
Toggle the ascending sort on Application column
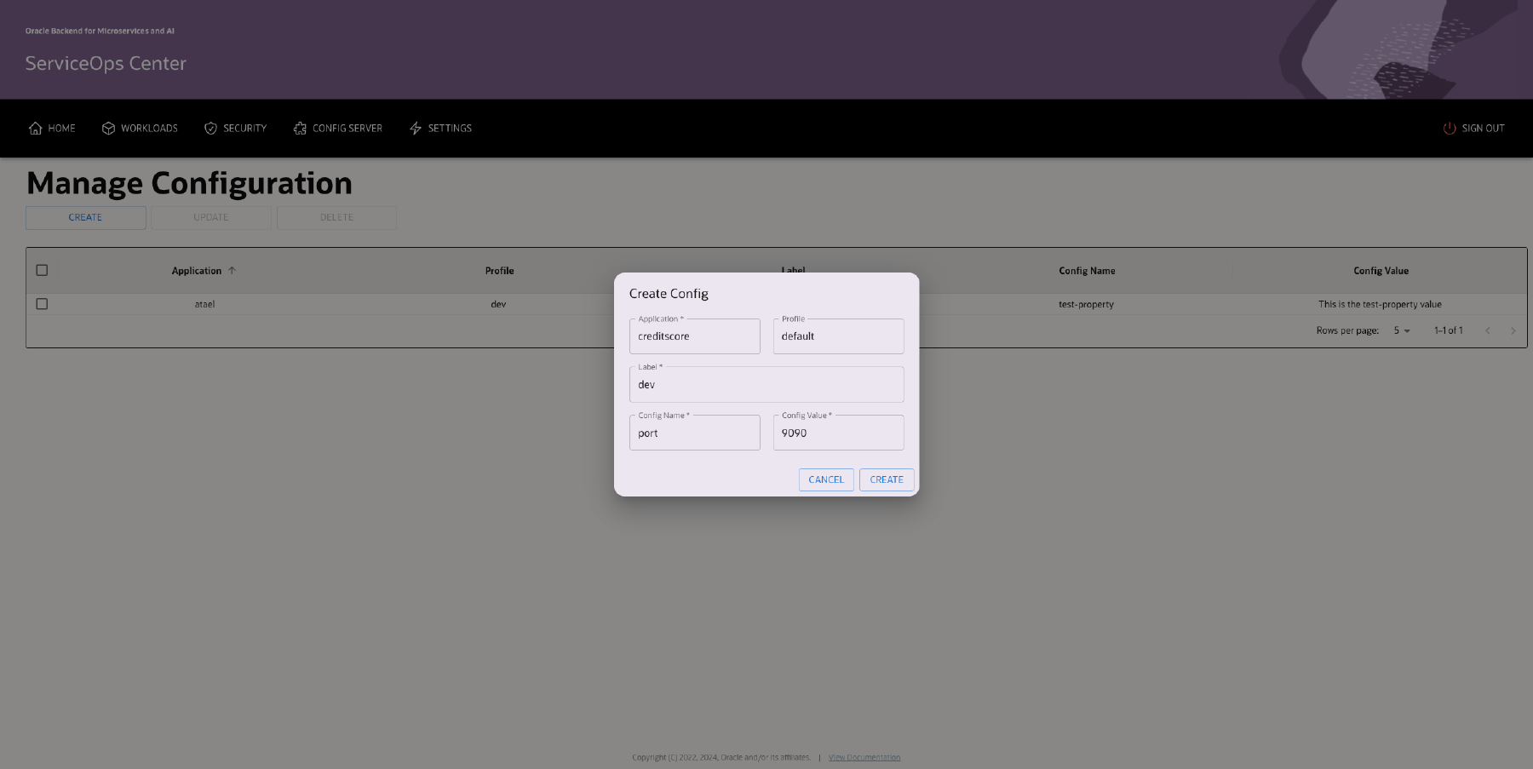pos(232,270)
